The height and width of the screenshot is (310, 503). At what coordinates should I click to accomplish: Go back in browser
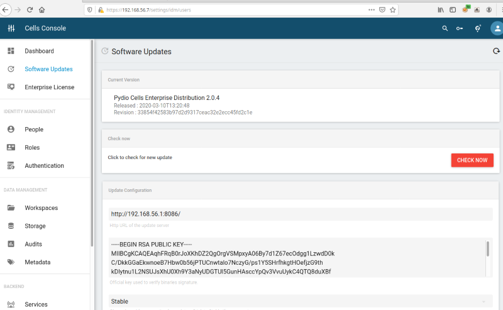5,10
